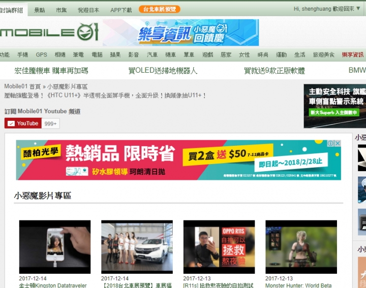This screenshot has height=288, width=366.
Task: Go to Mobile01 首頁 breadcrumb
Action: click(22, 86)
